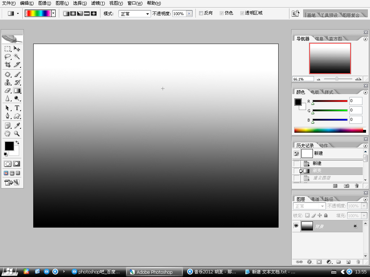Screen dimensions: 370x277
Task: Expand the gradient picker dropdown arrow
Action: [53, 13]
